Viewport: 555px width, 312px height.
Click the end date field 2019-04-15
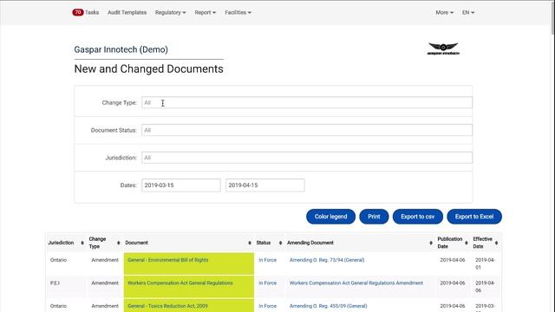[x=264, y=185]
